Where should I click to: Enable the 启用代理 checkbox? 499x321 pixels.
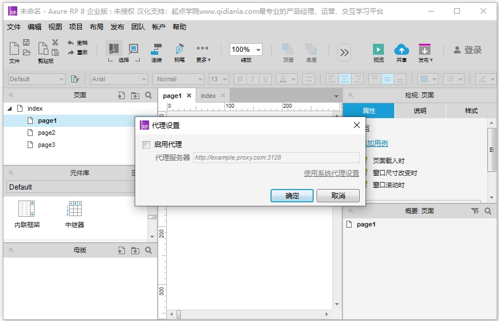pyautogui.click(x=146, y=145)
